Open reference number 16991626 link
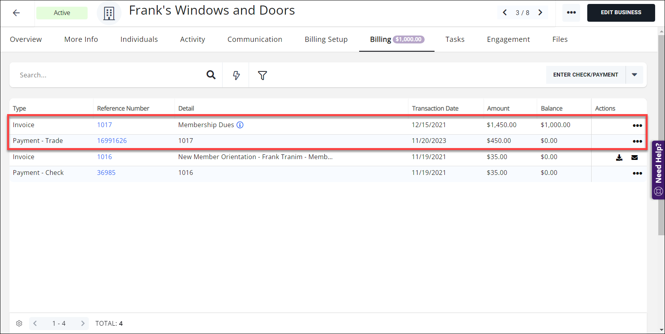The width and height of the screenshot is (665, 334). (112, 141)
